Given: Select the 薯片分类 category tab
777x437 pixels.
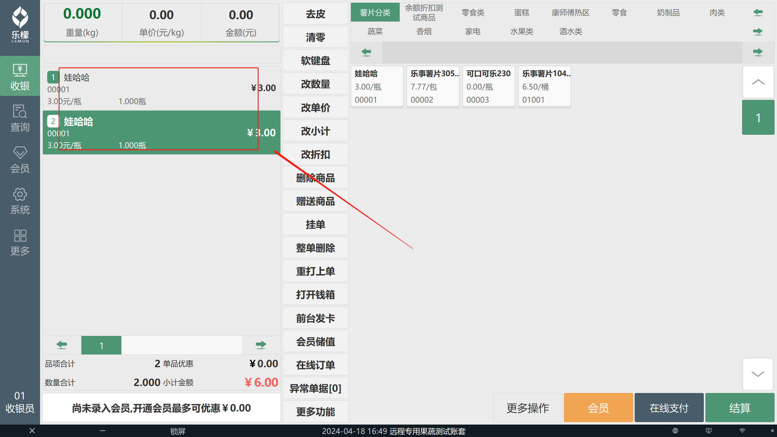Looking at the screenshot, I should click(x=375, y=12).
